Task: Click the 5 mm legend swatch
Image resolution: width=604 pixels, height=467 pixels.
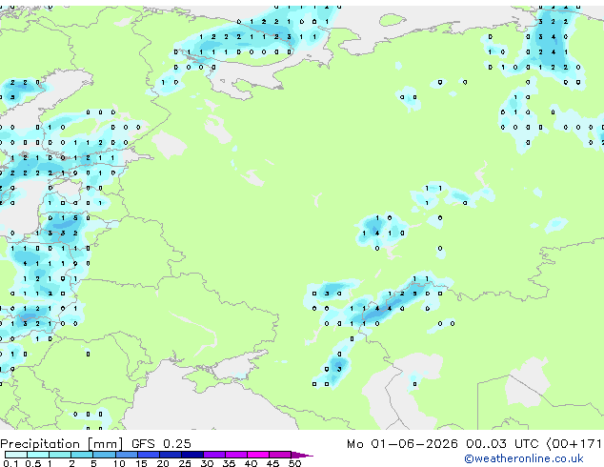Action: coord(105,455)
